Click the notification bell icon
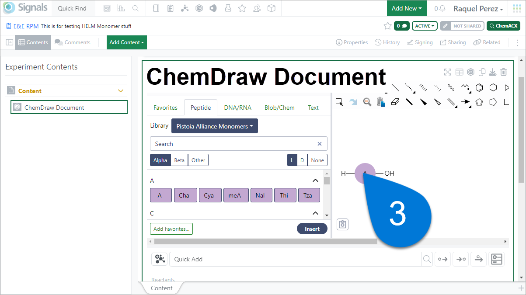The image size is (526, 295). point(442,8)
